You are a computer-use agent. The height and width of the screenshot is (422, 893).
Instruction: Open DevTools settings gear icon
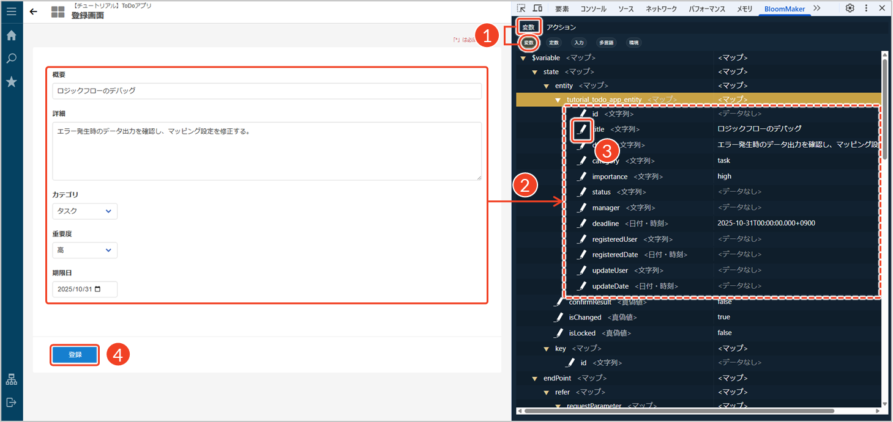pos(850,9)
